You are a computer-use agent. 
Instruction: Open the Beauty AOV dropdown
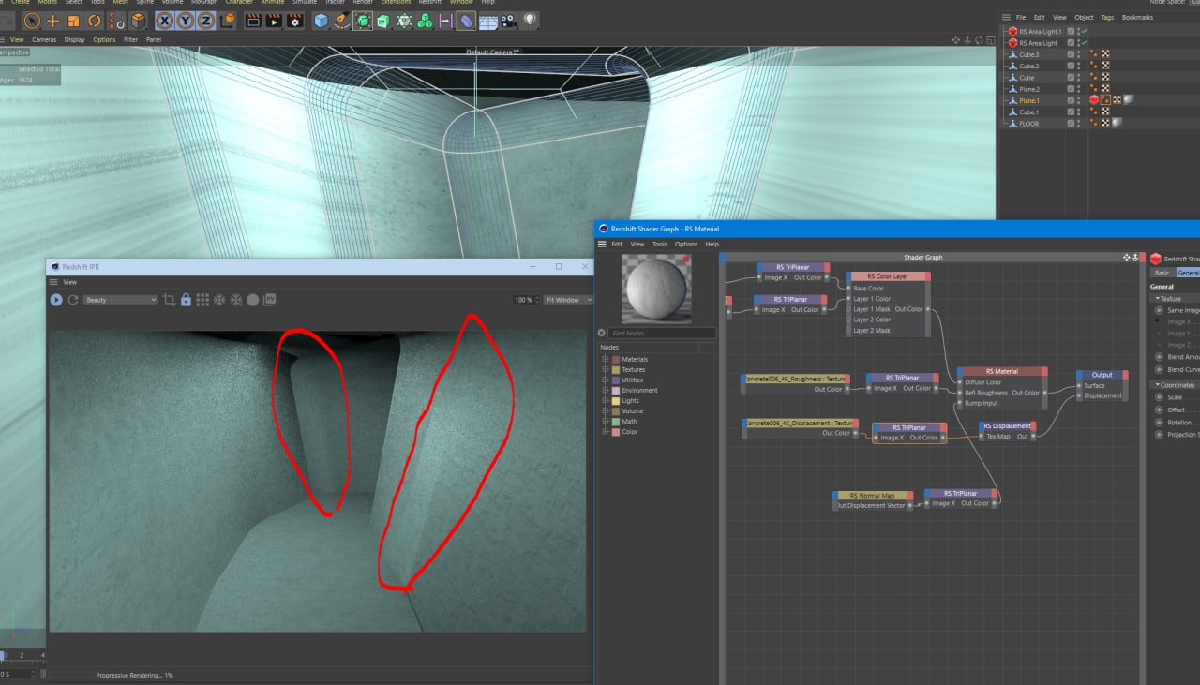tap(120, 300)
